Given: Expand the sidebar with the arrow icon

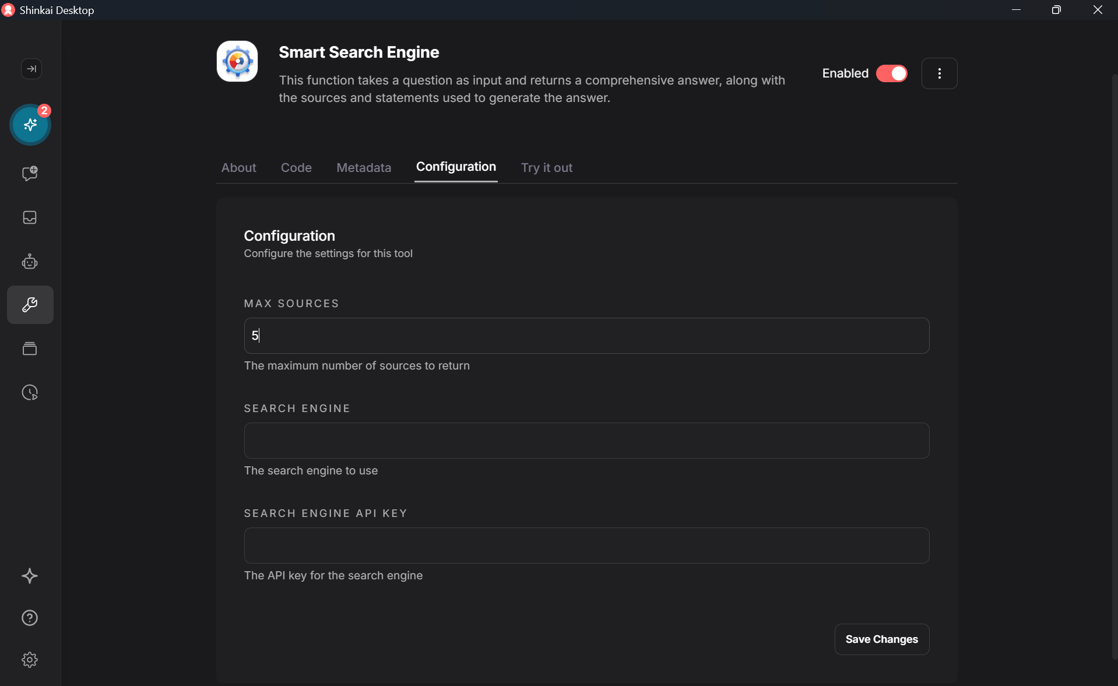Looking at the screenshot, I should (x=31, y=69).
